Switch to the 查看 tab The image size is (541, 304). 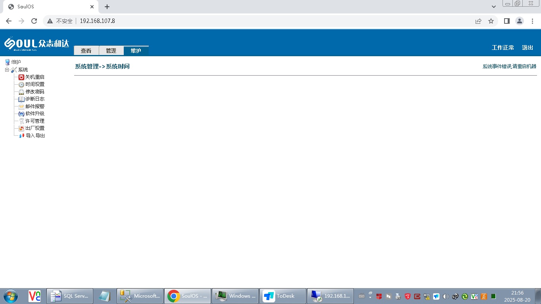tap(86, 51)
